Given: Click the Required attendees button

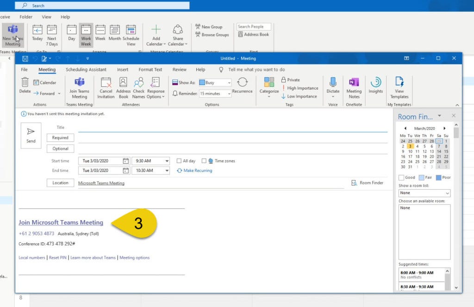Looking at the screenshot, I should pyautogui.click(x=60, y=138).
